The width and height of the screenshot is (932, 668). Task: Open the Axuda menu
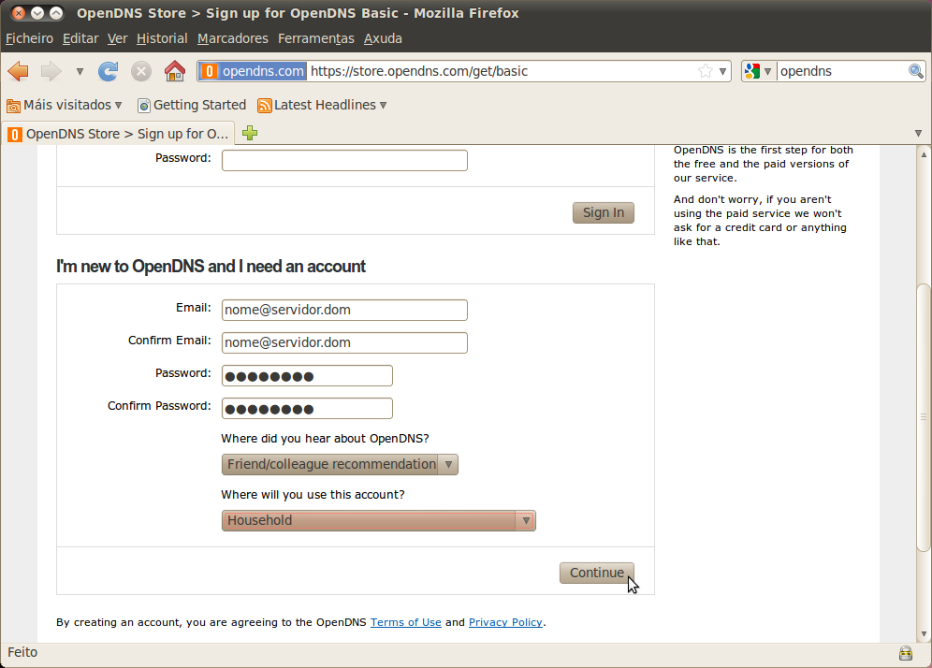point(383,38)
